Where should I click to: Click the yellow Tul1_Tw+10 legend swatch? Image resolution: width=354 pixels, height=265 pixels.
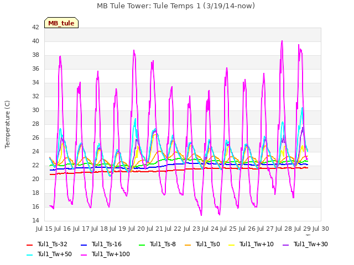(x=232, y=245)
